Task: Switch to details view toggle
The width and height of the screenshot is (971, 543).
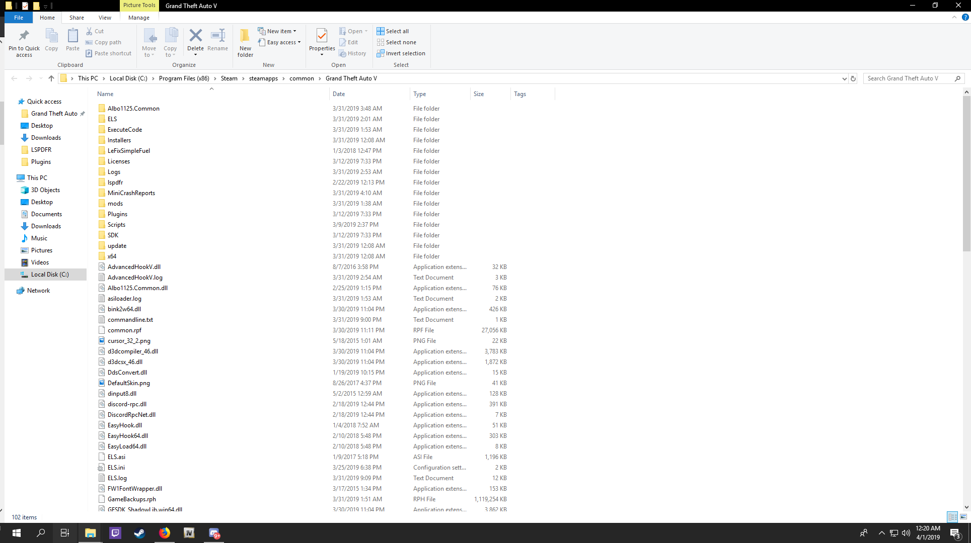Action: coord(952,517)
